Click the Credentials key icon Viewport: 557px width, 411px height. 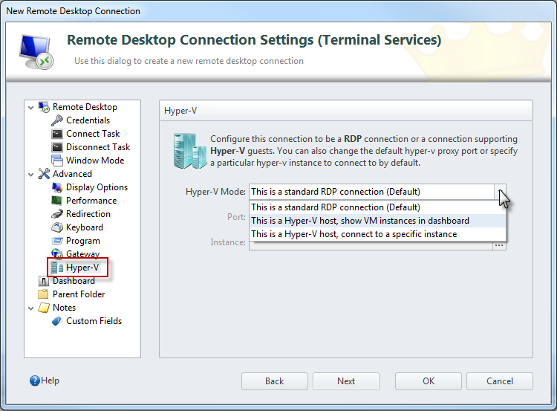coord(57,120)
